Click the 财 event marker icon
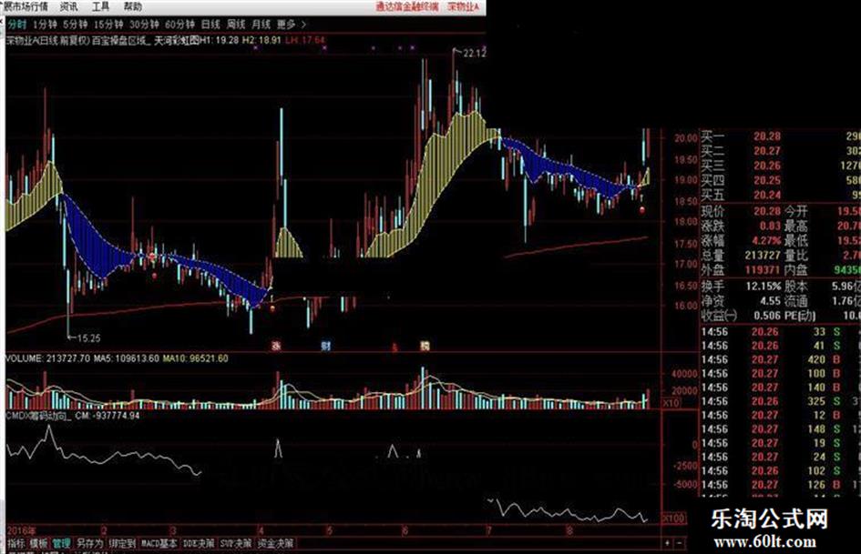 coord(325,346)
